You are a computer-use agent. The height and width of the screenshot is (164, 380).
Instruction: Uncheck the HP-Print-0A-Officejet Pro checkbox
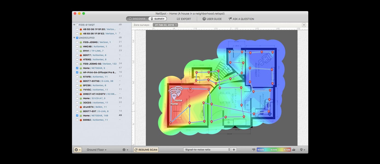[77, 72]
